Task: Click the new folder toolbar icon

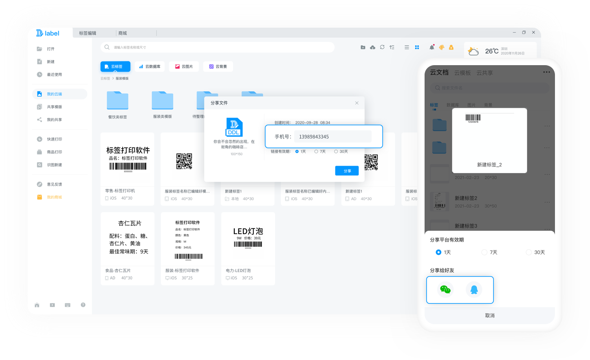Action: point(363,47)
